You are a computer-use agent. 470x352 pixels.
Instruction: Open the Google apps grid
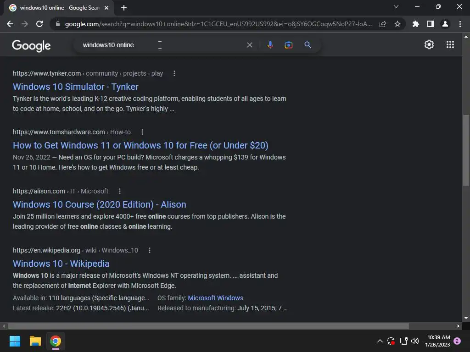[x=450, y=44]
